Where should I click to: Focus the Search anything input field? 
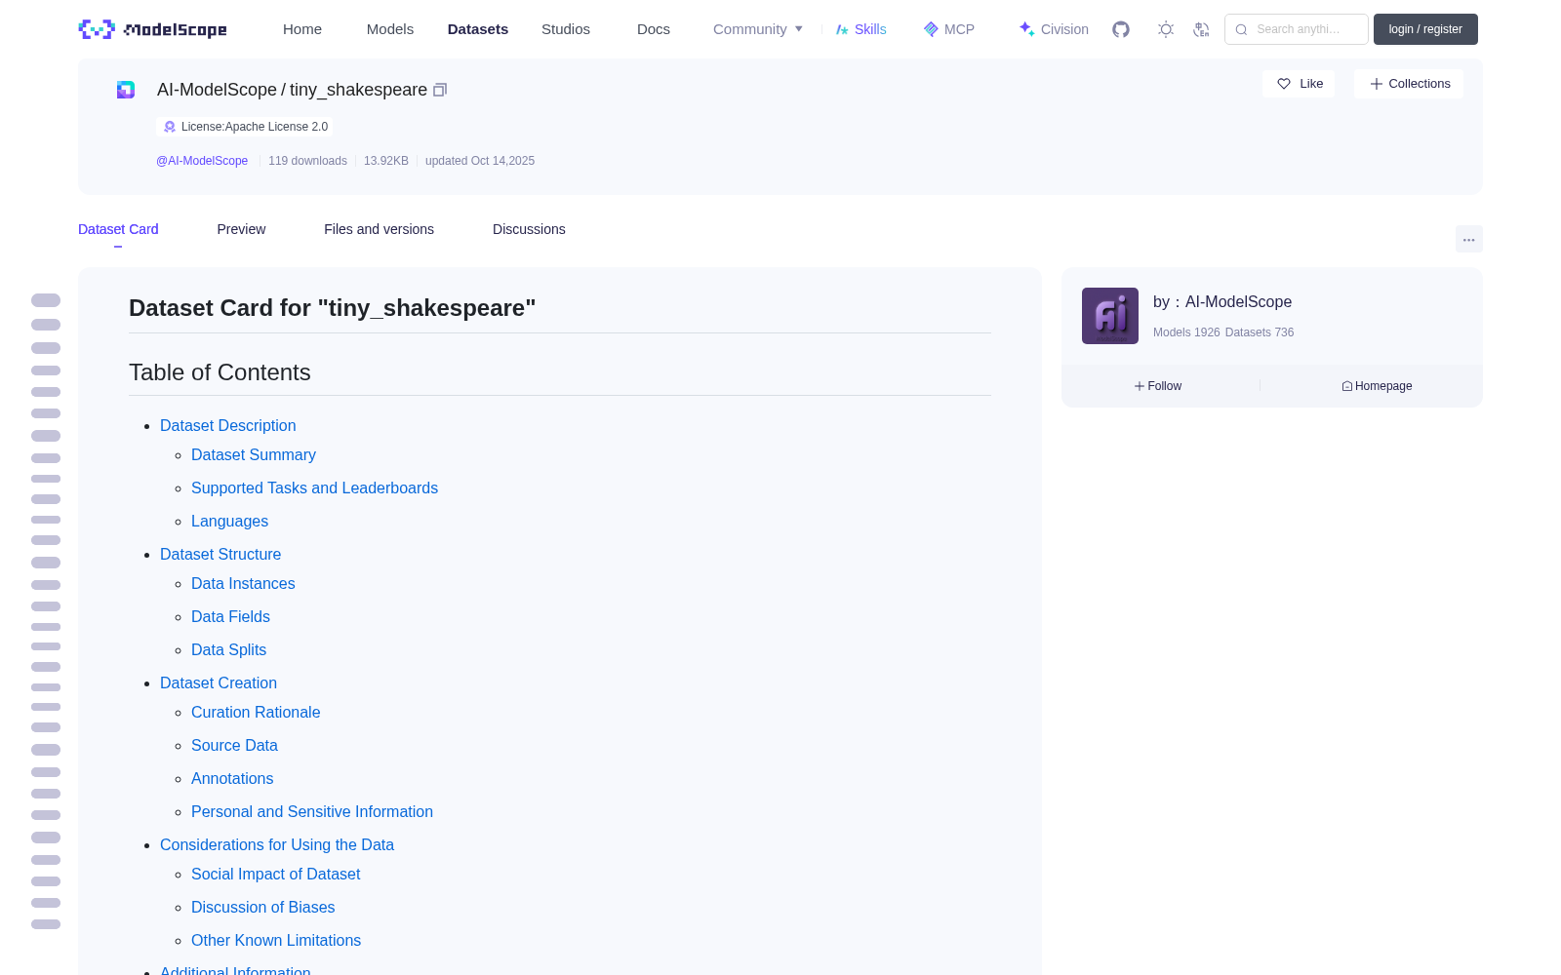(1297, 29)
